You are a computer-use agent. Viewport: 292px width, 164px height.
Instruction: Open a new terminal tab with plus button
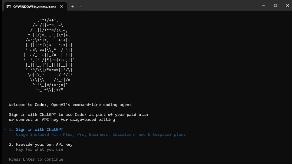(73, 7)
